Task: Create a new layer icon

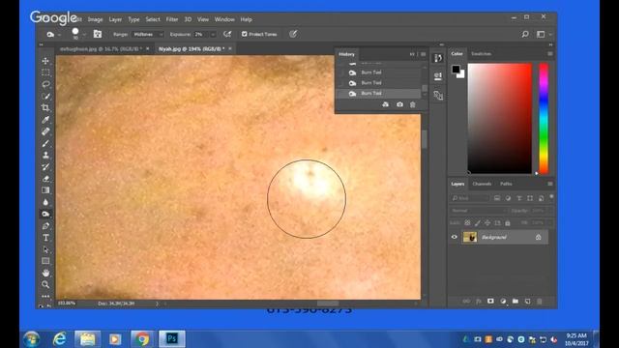Action: 527,301
